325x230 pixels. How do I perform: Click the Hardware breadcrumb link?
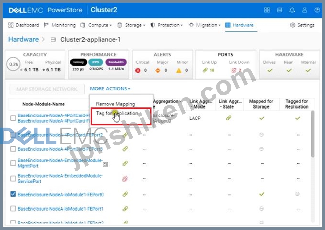(23, 39)
